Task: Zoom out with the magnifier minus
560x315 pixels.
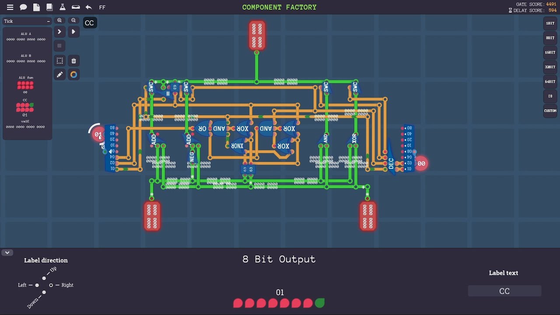Action: pyautogui.click(x=73, y=21)
